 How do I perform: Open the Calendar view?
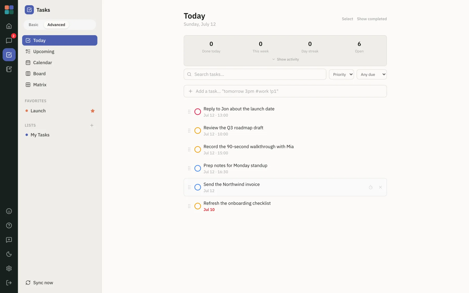coord(60,63)
